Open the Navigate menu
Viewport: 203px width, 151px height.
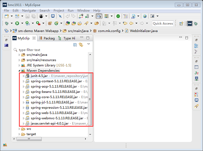(29, 11)
